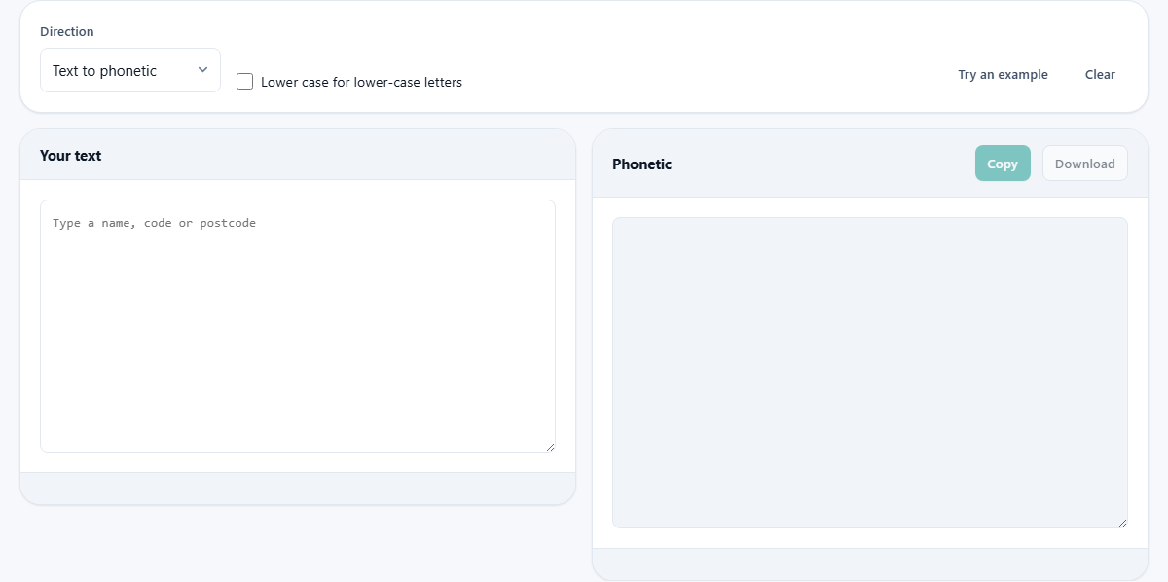Click the footer bar under Your text
The height and width of the screenshot is (582, 1168).
click(x=298, y=489)
